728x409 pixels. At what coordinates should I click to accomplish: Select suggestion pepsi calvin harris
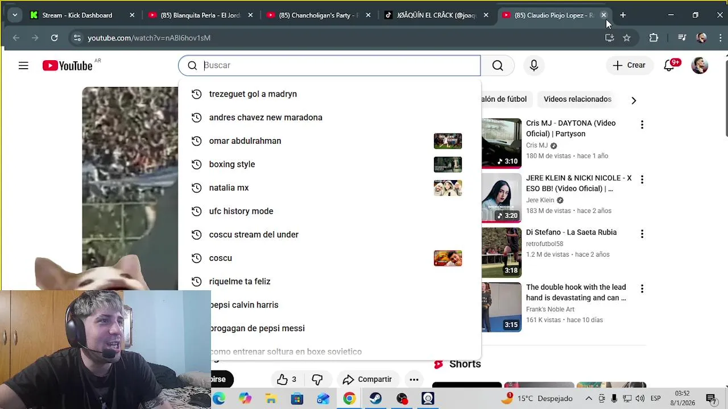click(329, 305)
